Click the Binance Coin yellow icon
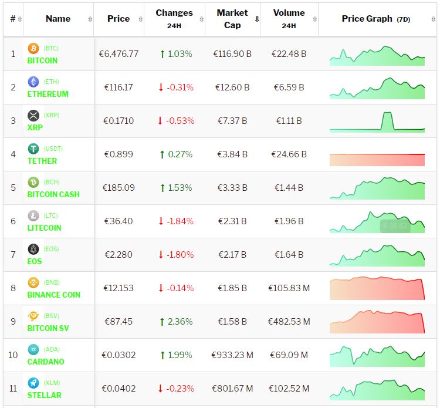 33,282
